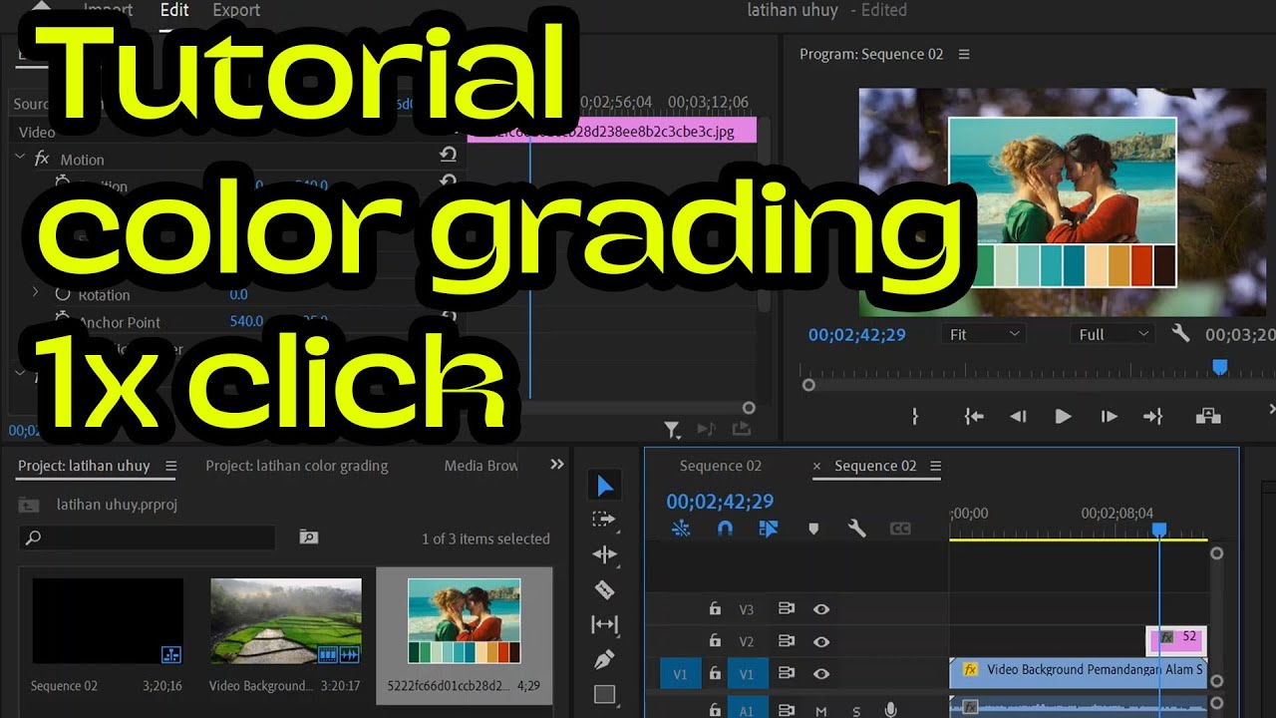Lock track V3
Screen dimensions: 1276x718
click(715, 608)
